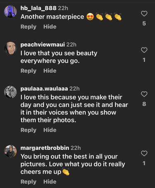Reply to peachviewmaui's comment

point(29,71)
